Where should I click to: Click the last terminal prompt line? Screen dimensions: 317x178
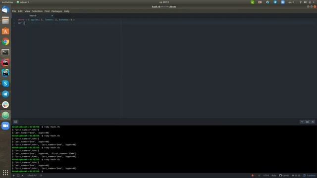tap(27, 172)
